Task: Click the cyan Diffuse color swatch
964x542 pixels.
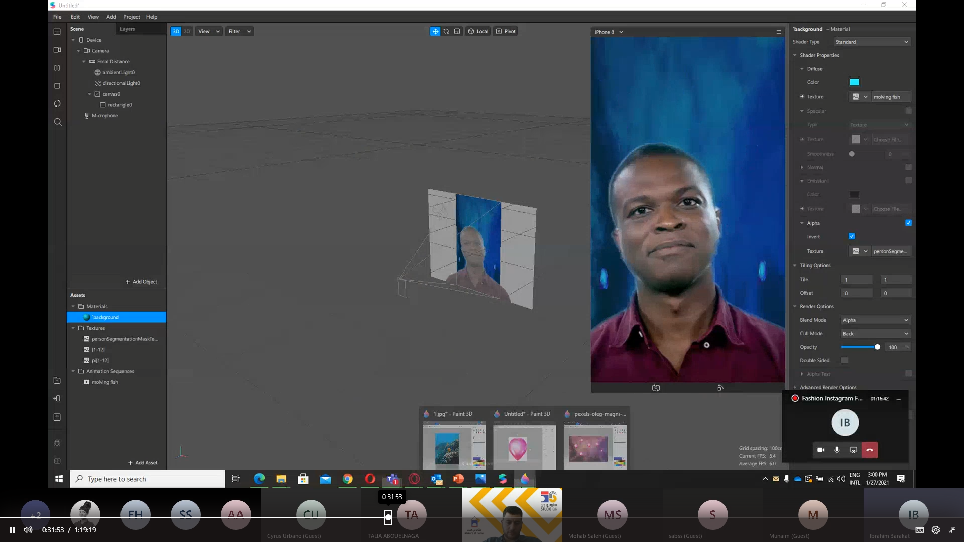Action: point(854,82)
